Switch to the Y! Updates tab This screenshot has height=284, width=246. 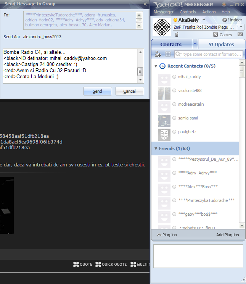[221, 44]
